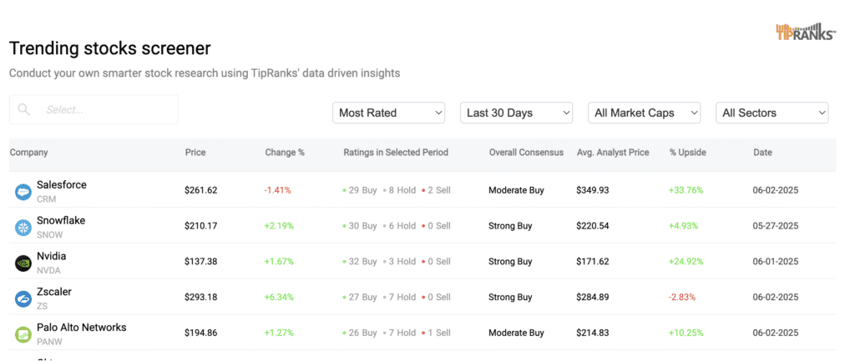
Task: Click the CRM ticker symbol
Action: tap(45, 199)
